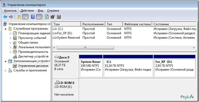The height and width of the screenshot is (102, 199).
Task: Click the Просмотр событий icon
Action: [x=15, y=38]
